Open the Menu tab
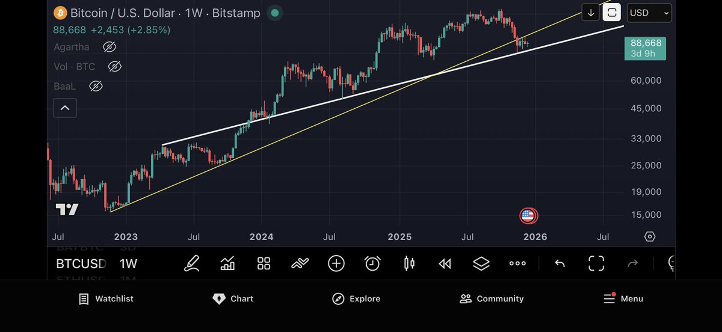722x332 pixels. tap(623, 299)
